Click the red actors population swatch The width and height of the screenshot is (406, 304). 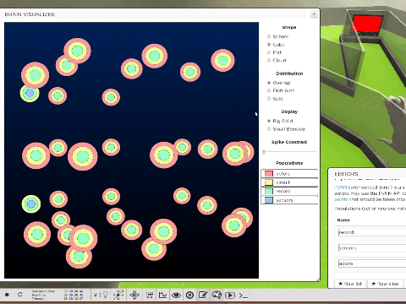269,174
